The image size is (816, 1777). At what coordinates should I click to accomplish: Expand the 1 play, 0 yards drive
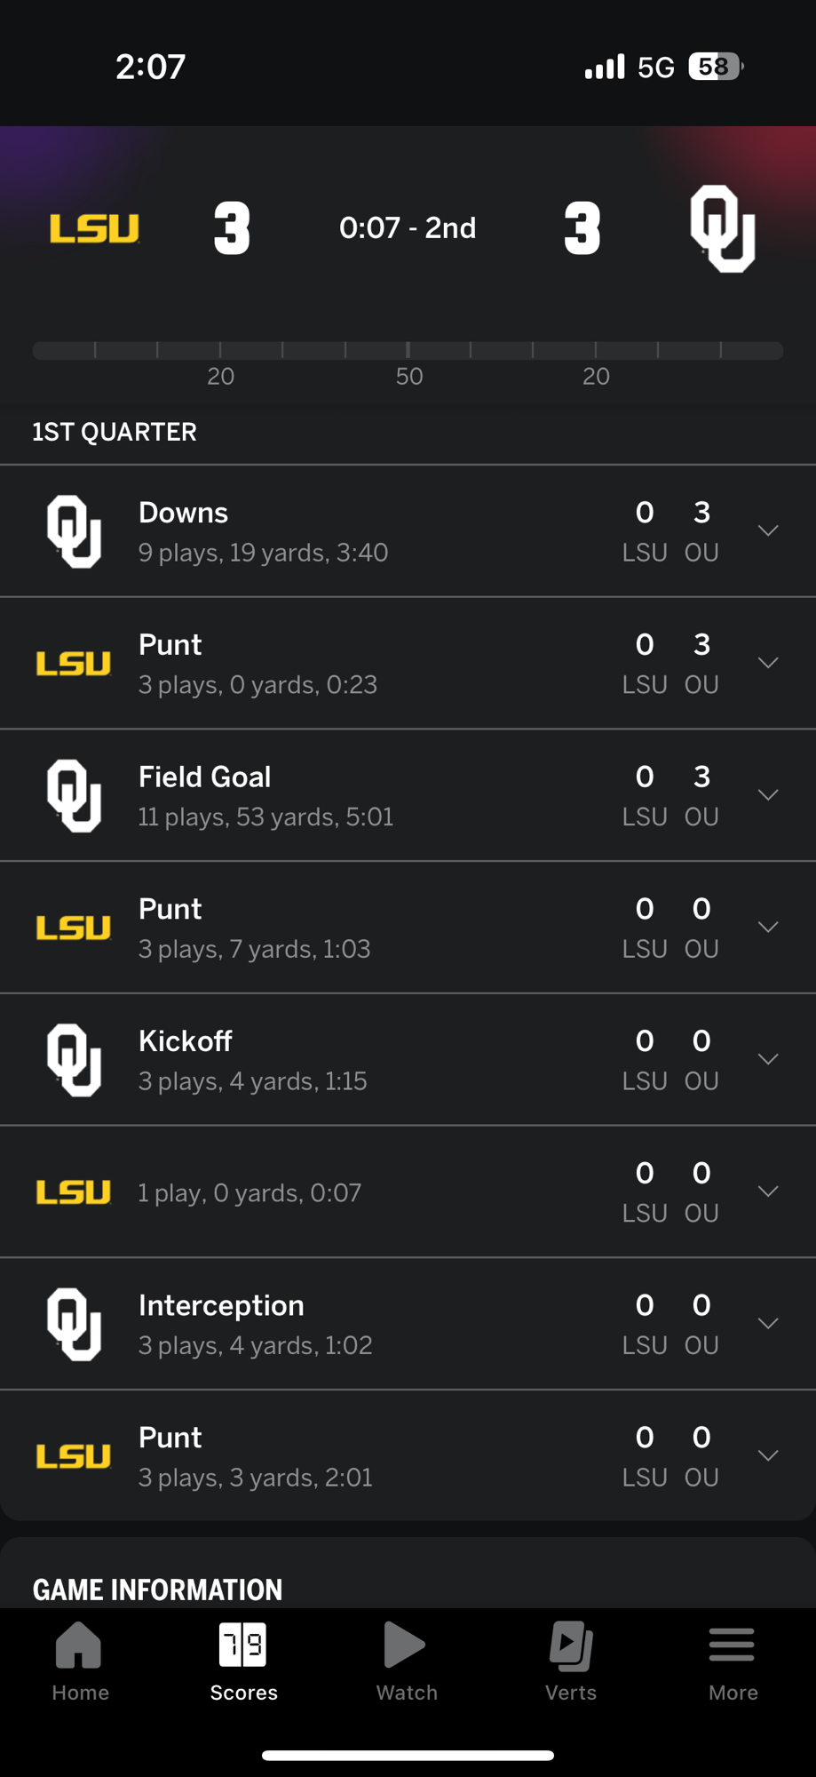tap(768, 1191)
